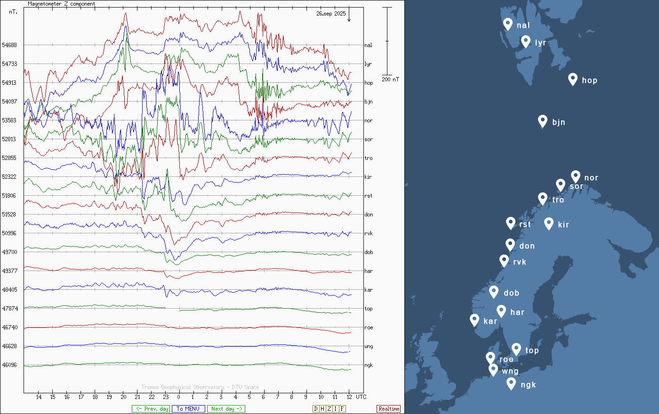Screen dimensions: 659x414
Task: Click the hop map pin
Action: tap(572, 79)
